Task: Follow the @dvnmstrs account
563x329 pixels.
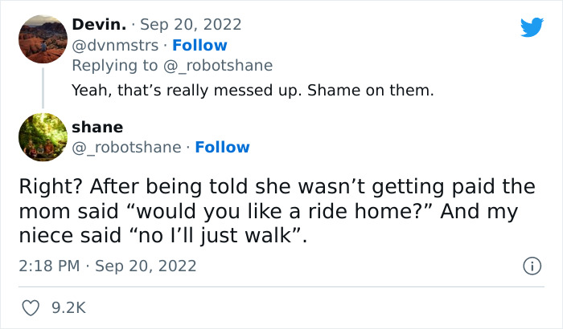Action: tap(199, 45)
